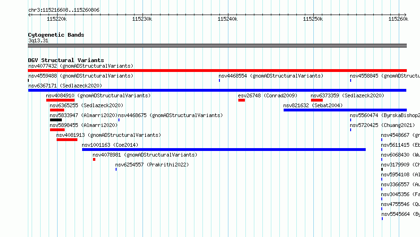Click the 115260k ruler tick label
Screen dimensions: 420x237
[398, 19]
